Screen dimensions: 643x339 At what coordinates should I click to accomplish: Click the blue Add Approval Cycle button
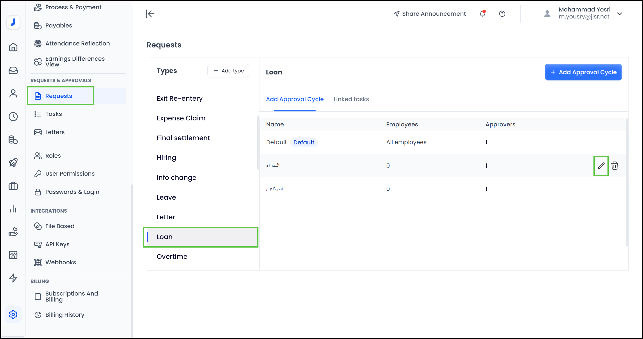[x=583, y=72]
